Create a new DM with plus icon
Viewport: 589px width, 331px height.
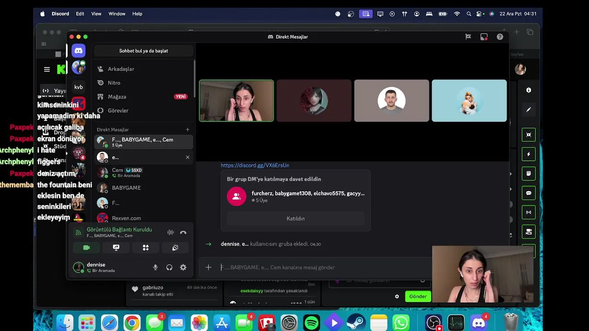pos(187,130)
